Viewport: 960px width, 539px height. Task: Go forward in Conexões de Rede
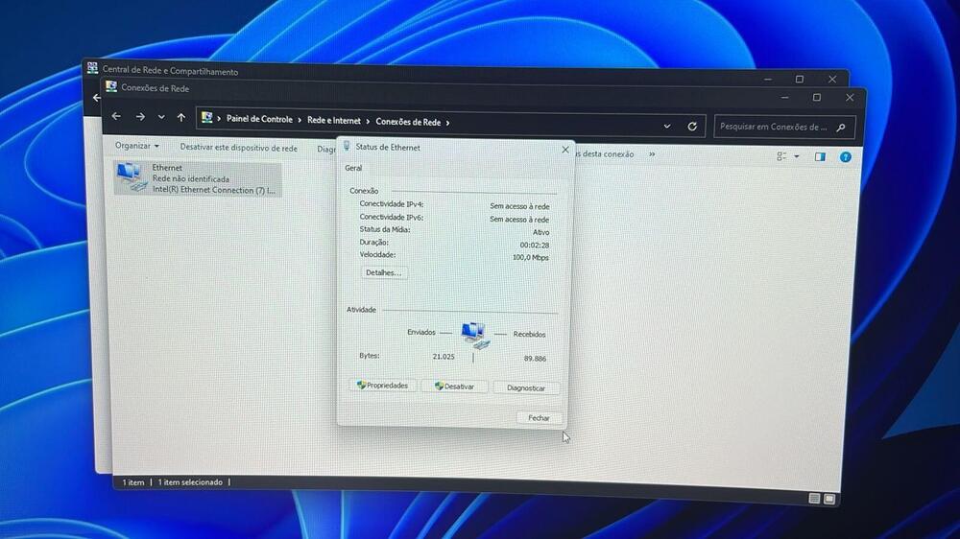click(140, 116)
